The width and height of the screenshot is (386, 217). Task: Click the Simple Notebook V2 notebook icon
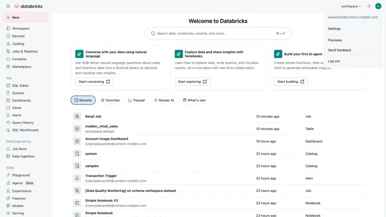coord(77,203)
